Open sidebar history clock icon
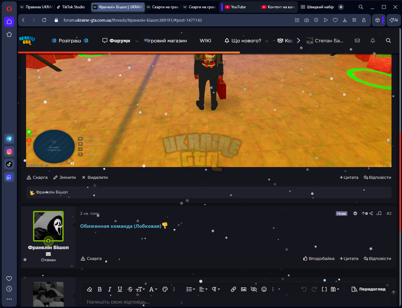 click(9, 289)
